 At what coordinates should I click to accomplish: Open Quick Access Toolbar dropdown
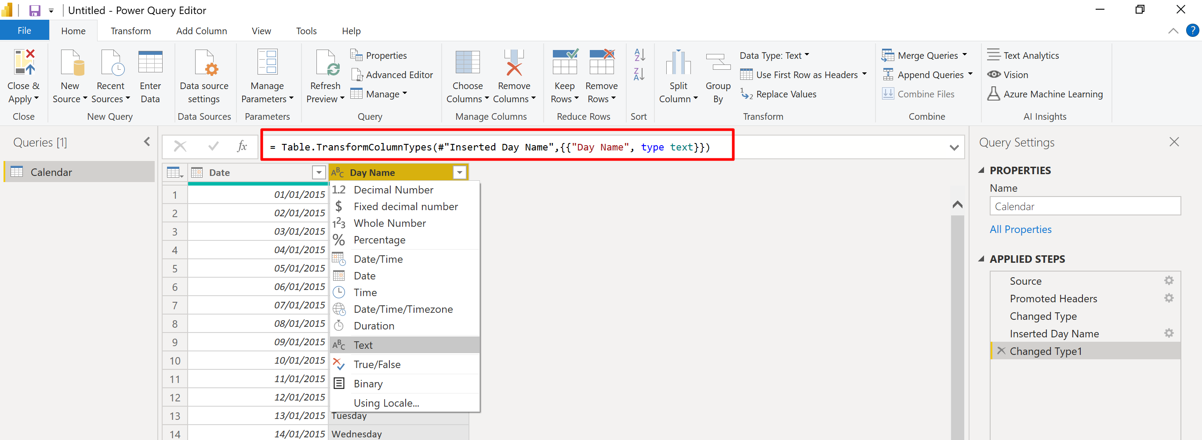51,11
